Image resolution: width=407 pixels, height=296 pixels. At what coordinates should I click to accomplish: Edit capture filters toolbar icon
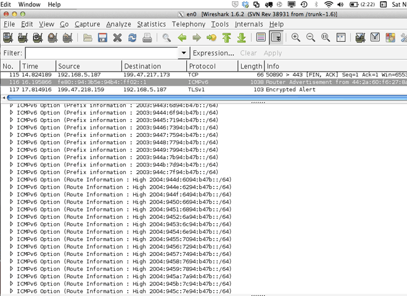(x=360, y=38)
